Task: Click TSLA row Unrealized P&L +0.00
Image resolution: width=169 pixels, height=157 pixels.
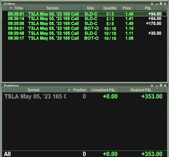Action: (x=110, y=96)
